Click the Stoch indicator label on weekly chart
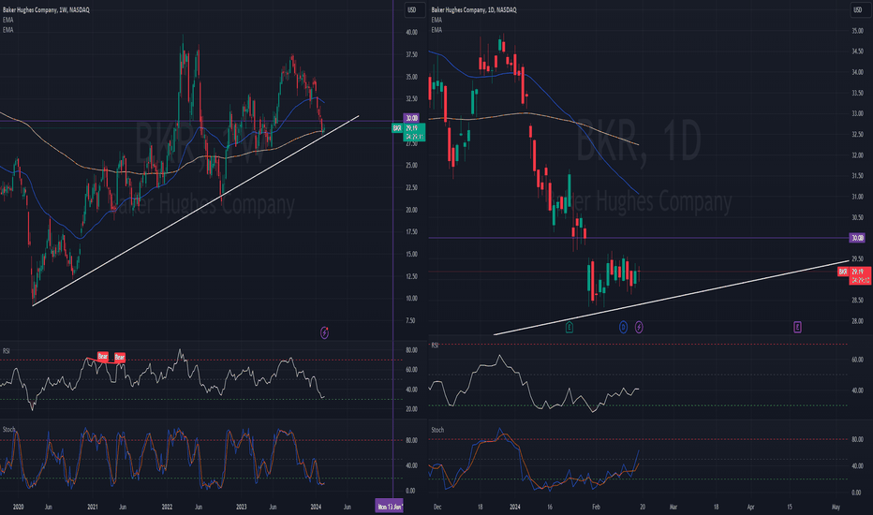Image resolution: width=873 pixels, height=515 pixels. click(x=9, y=429)
